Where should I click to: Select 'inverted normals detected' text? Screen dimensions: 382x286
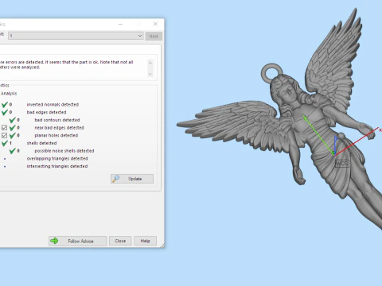point(53,105)
